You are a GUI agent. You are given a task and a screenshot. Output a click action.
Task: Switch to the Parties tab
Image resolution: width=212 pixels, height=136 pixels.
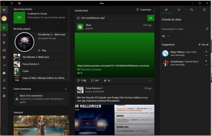[x=179, y=10]
